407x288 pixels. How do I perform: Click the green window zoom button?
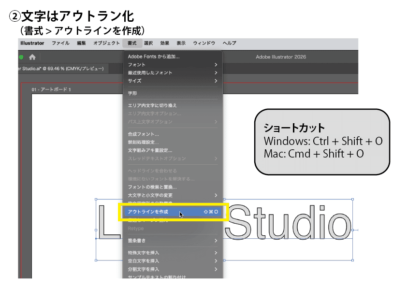click(x=21, y=57)
